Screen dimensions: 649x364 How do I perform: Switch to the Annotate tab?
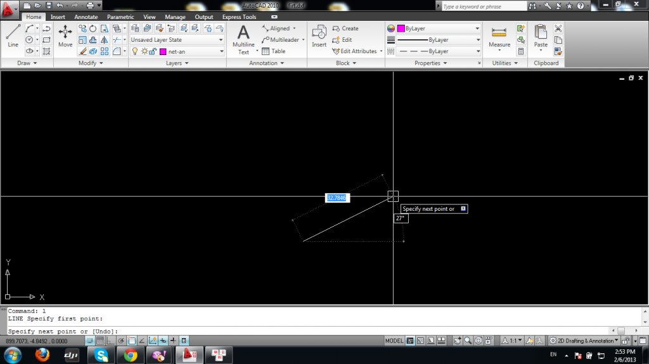coord(86,17)
